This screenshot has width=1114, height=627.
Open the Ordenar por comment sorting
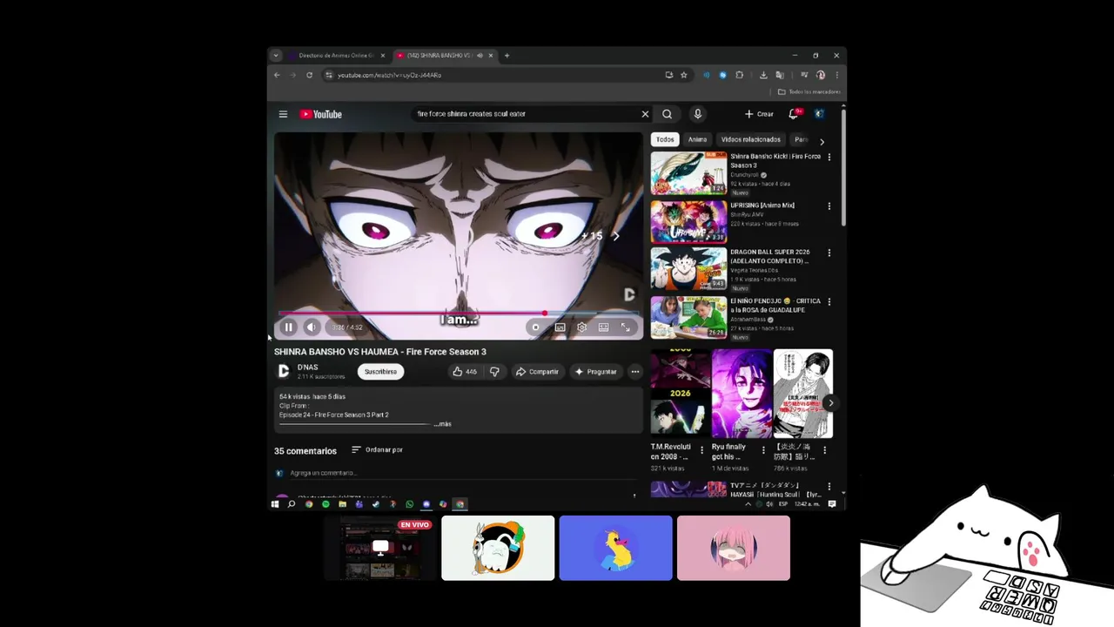(377, 450)
